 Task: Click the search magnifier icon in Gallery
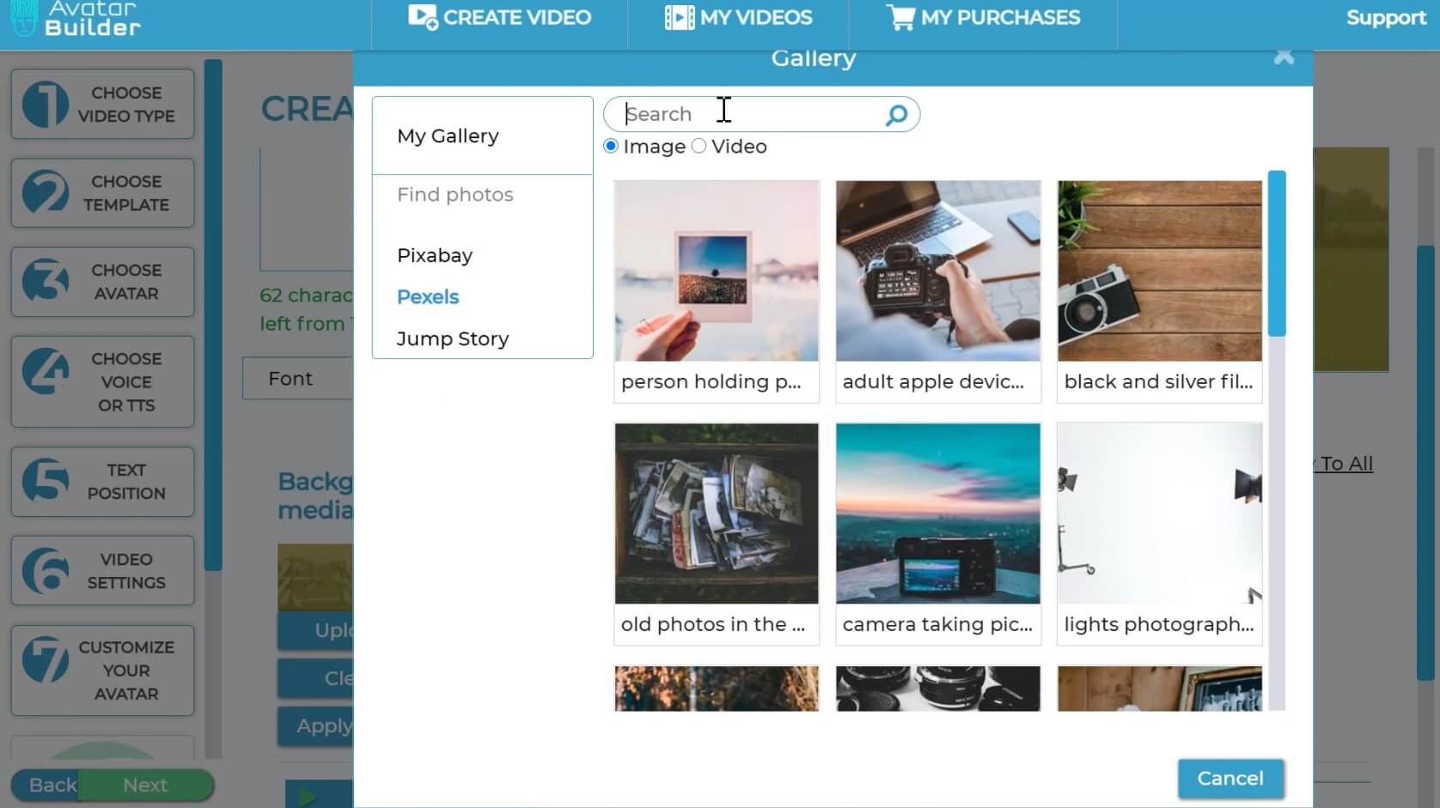(896, 115)
